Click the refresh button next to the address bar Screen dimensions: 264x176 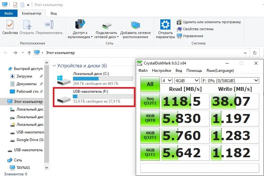tap(255, 53)
